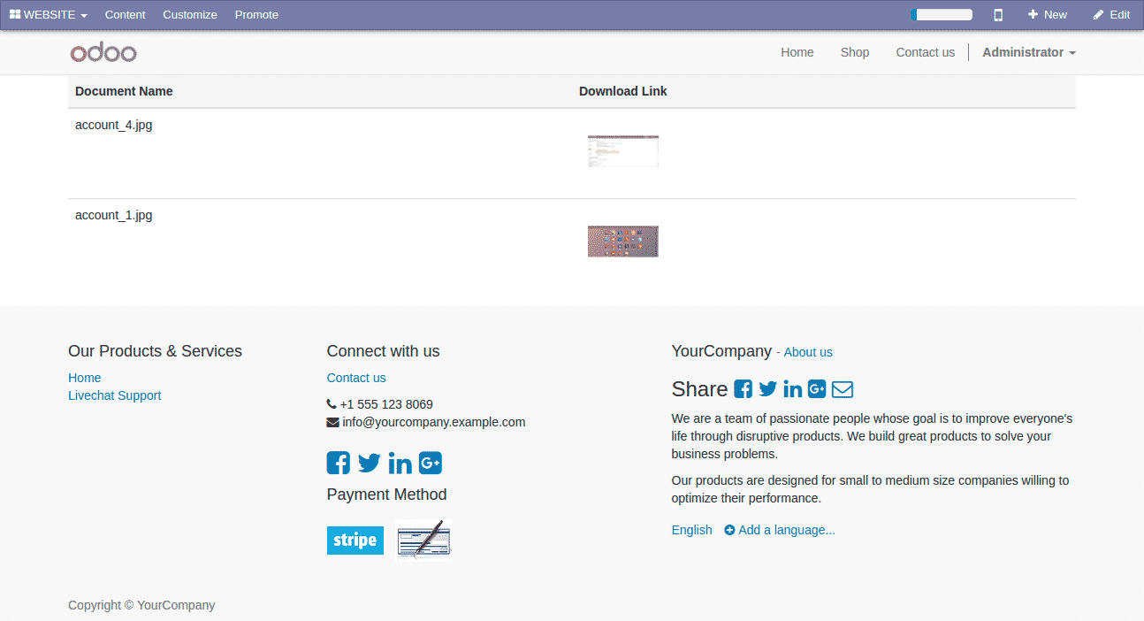Open the Customize menu
Image resolution: width=1144 pixels, height=621 pixels.
190,15
